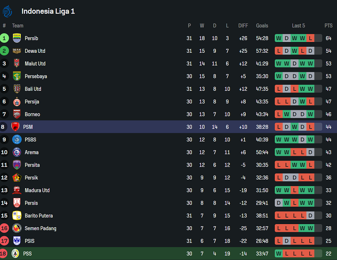Click the Last 5 column header
The height and width of the screenshot is (260, 337).
298,26
